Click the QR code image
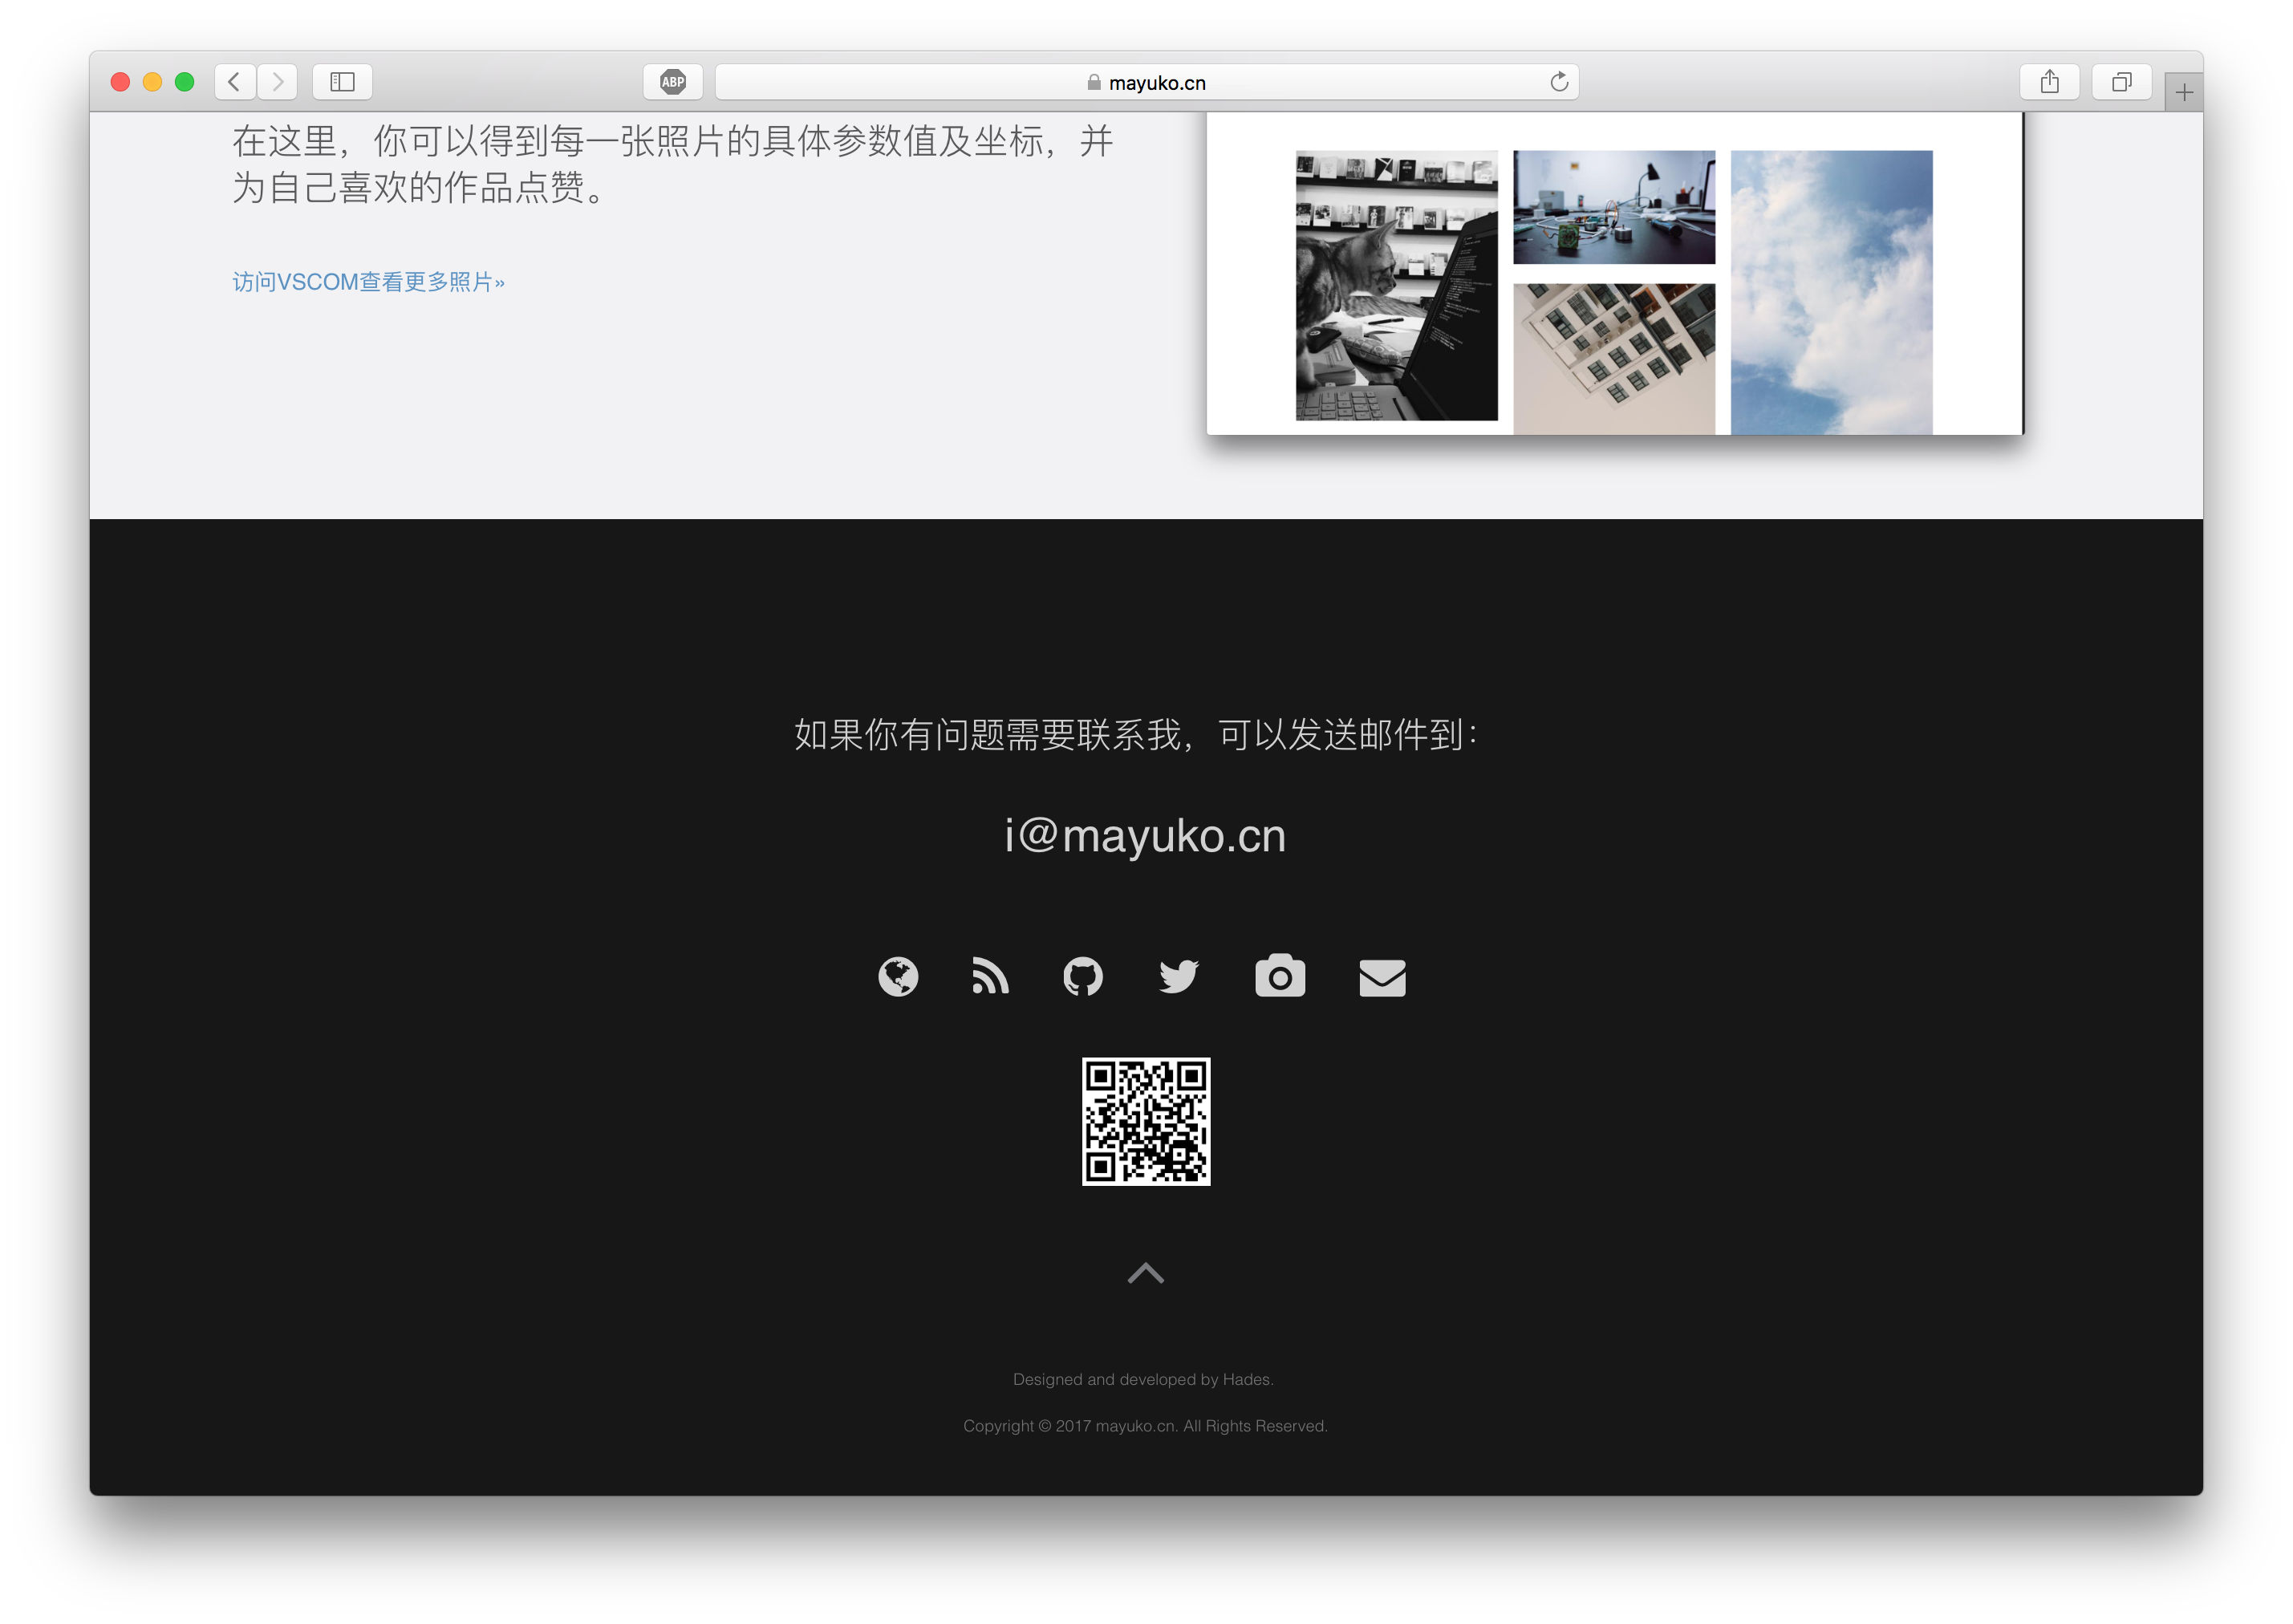This screenshot has width=2293, height=1624. pyautogui.click(x=1146, y=1121)
